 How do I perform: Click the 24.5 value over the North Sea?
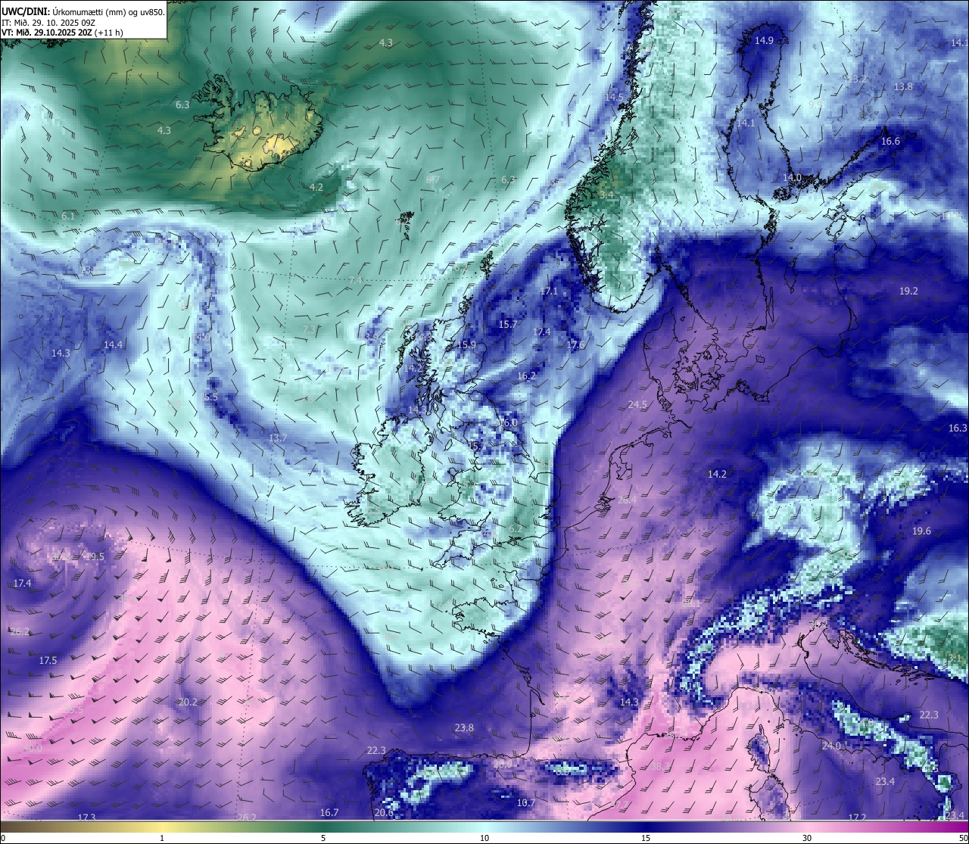(x=637, y=405)
